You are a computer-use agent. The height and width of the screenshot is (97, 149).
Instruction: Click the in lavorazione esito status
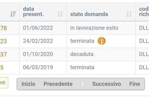[94, 28]
